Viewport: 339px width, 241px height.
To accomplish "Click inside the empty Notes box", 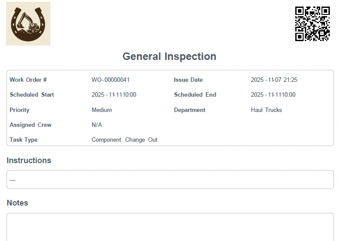I will click(170, 227).
